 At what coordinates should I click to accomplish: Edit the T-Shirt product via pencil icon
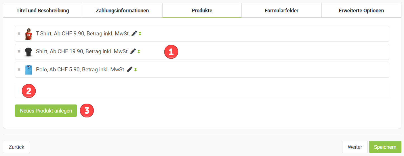(x=134, y=33)
